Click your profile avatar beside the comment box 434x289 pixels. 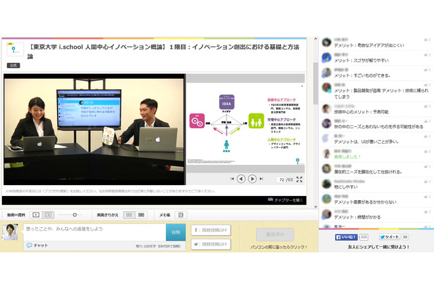click(x=10, y=232)
